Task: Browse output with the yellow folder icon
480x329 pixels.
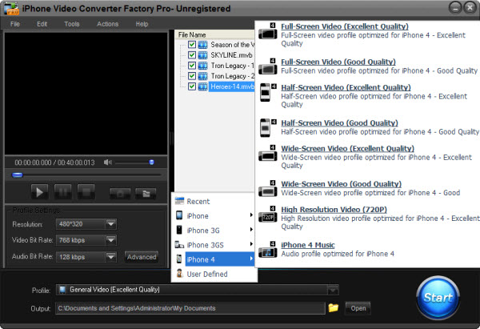Action: coord(333,307)
